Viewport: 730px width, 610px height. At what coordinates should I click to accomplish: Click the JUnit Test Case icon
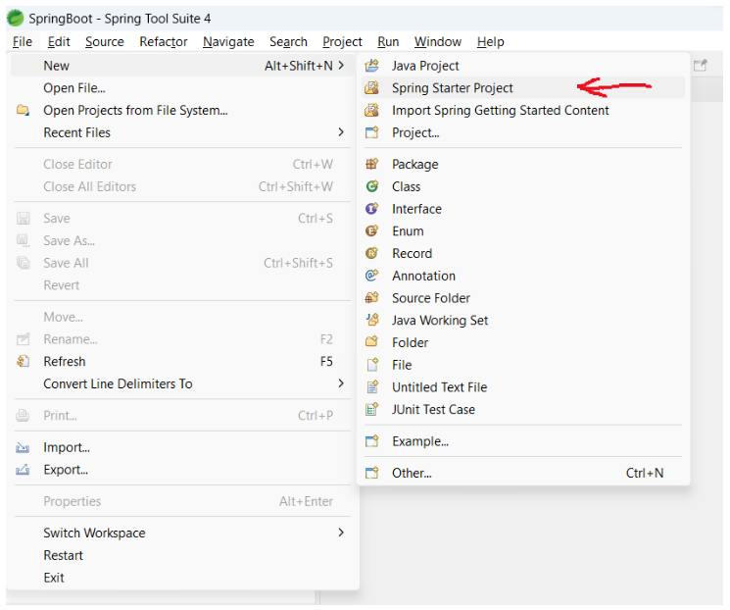pos(371,410)
